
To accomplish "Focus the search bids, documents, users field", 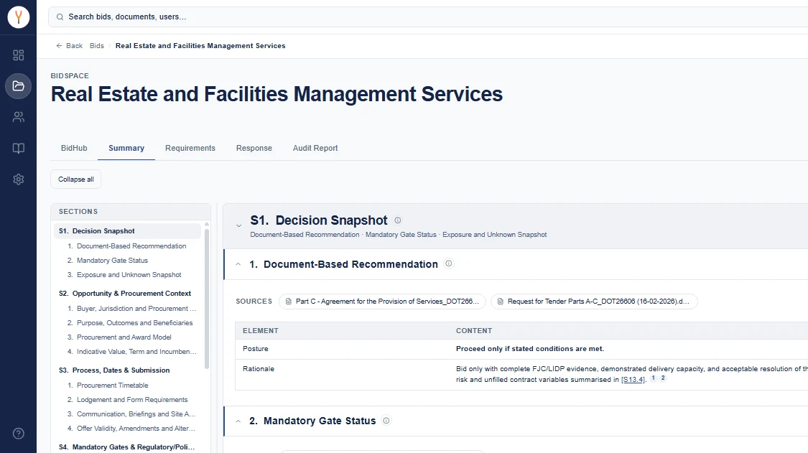I will click(428, 17).
